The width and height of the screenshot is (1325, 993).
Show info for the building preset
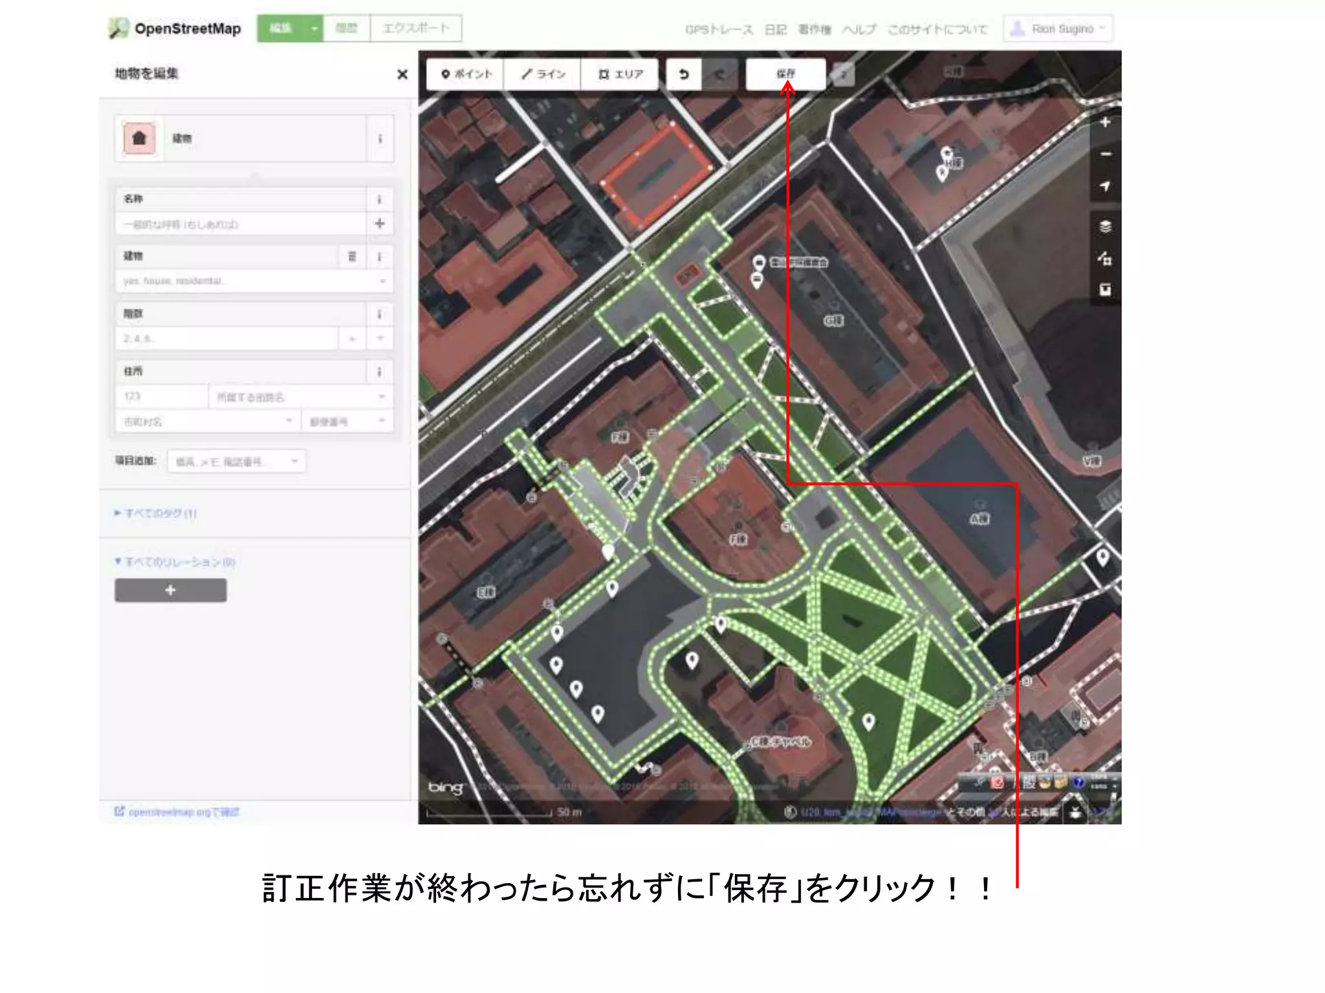click(x=380, y=138)
